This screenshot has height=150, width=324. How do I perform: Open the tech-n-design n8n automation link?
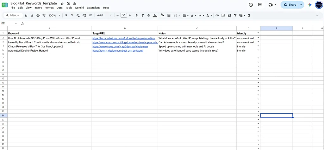(x=124, y=38)
